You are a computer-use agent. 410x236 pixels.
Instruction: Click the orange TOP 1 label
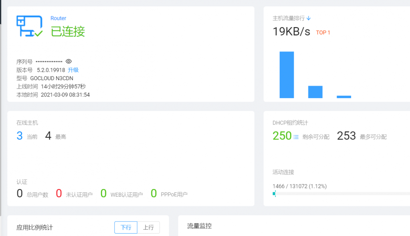coord(323,32)
